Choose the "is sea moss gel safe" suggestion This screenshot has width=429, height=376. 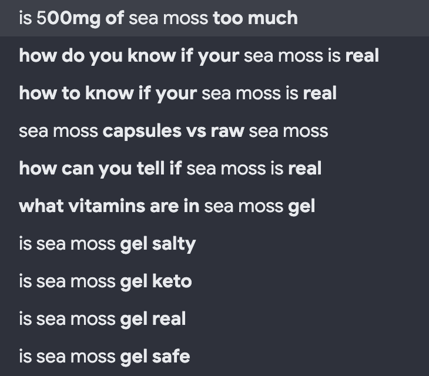214,357
